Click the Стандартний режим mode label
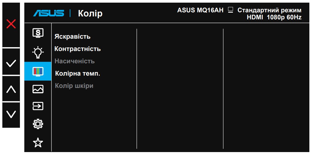 (x=269, y=10)
